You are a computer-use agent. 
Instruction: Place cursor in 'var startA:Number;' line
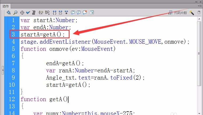click(49, 20)
